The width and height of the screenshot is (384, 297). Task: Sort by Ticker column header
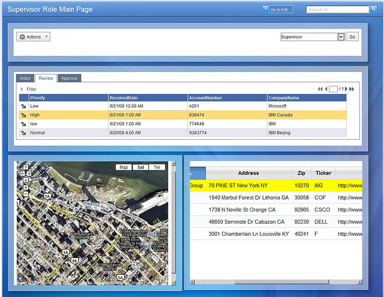point(323,173)
